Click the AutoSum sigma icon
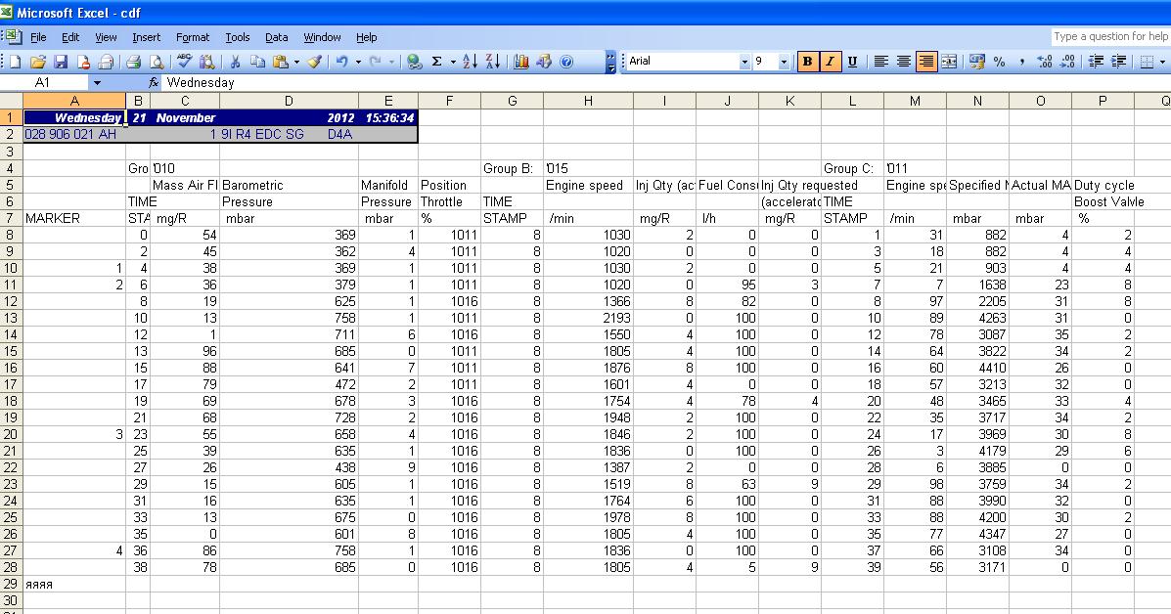1171x614 pixels. 436,62
